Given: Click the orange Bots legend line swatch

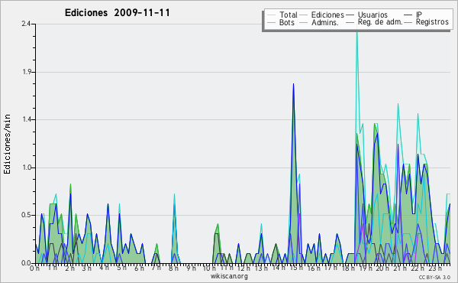Looking at the screenshot, I should pos(271,22).
